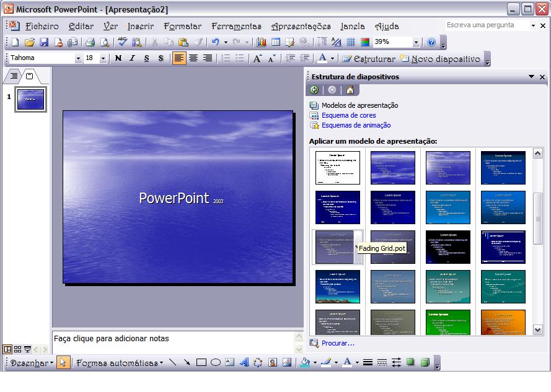Insert a chart with the chart icon

(x=261, y=43)
